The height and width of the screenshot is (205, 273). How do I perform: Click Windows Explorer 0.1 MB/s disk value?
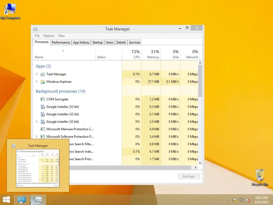(x=172, y=82)
